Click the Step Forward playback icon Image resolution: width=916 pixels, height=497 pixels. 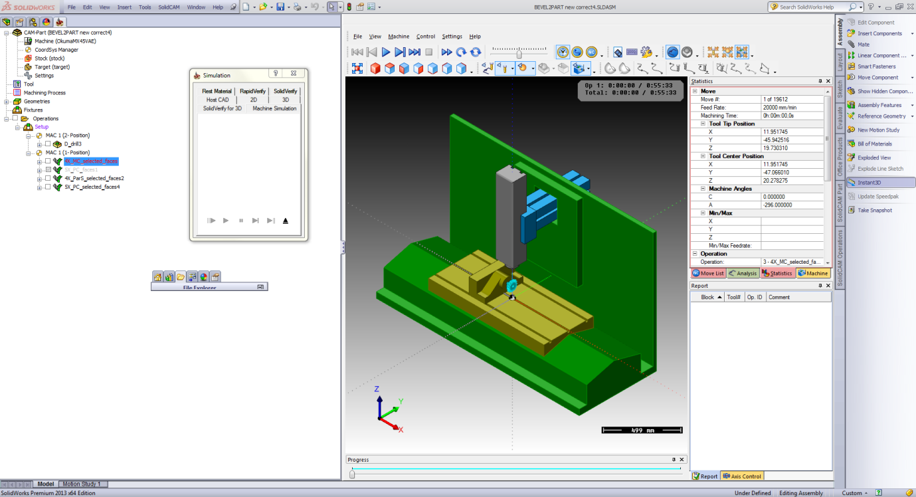(x=400, y=52)
